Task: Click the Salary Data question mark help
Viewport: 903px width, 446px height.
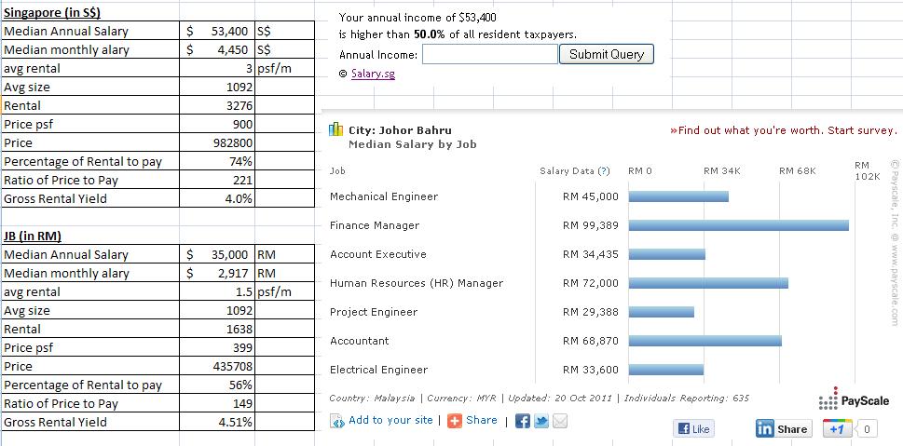Action: point(604,171)
